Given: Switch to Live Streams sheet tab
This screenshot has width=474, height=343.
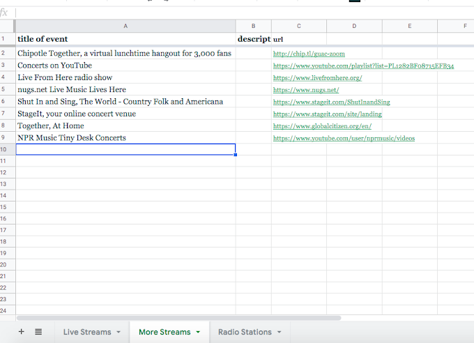Looking at the screenshot, I should pos(87,332).
